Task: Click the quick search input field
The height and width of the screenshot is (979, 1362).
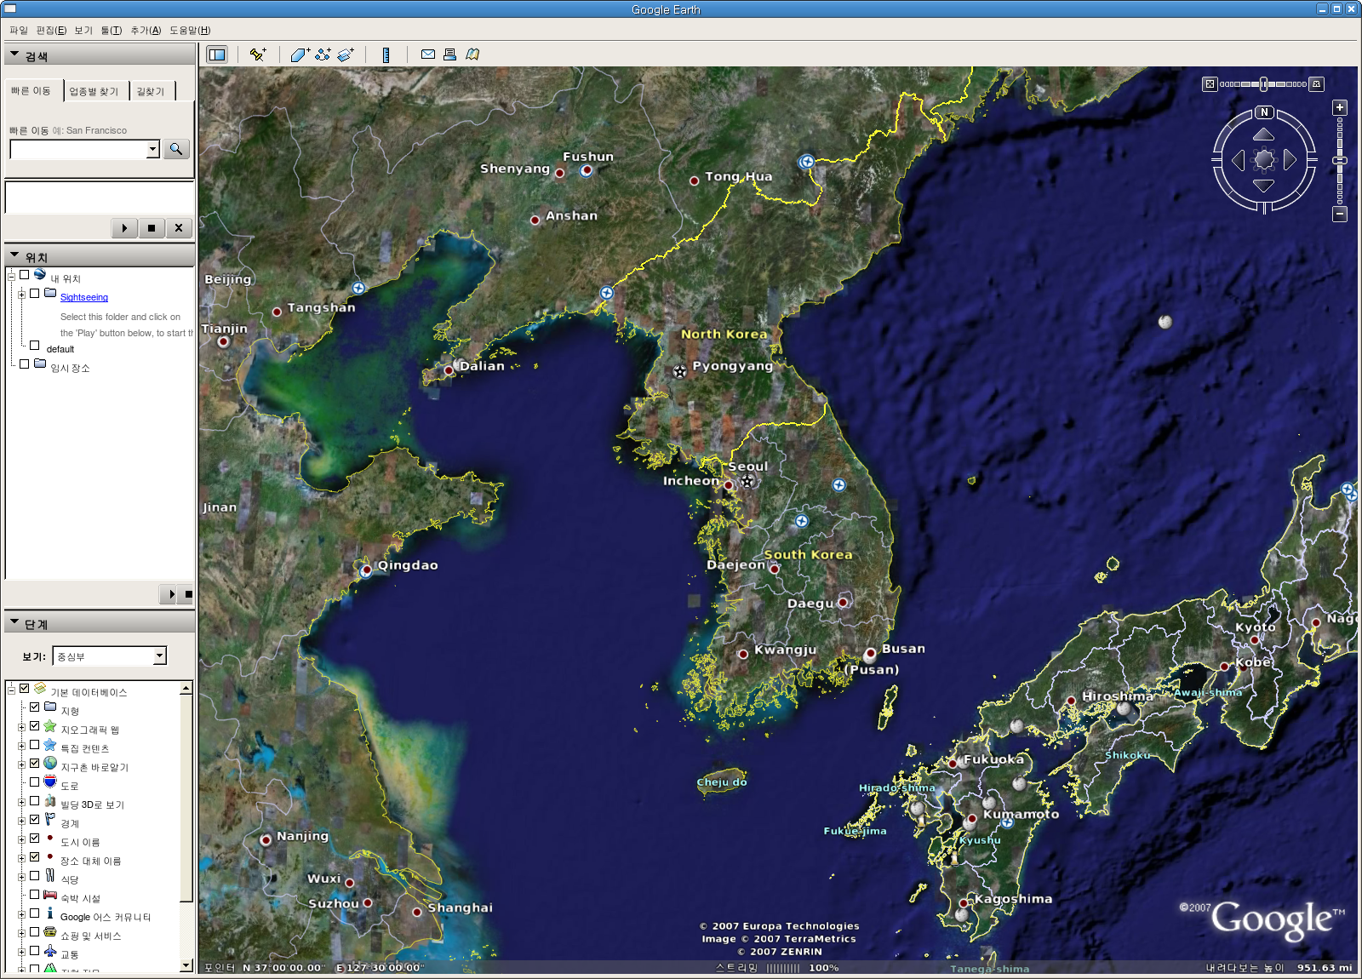Action: coord(78,150)
